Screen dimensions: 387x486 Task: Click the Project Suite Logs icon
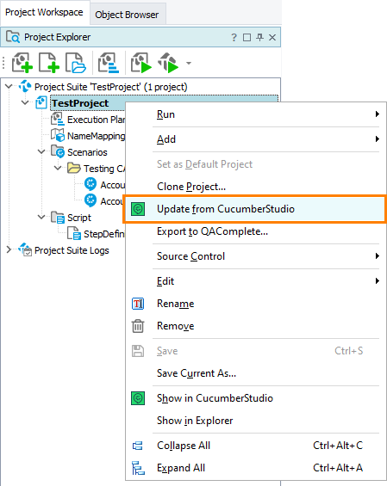point(25,249)
